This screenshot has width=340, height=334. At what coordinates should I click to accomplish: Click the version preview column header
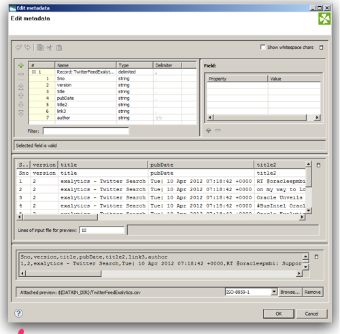(44, 165)
